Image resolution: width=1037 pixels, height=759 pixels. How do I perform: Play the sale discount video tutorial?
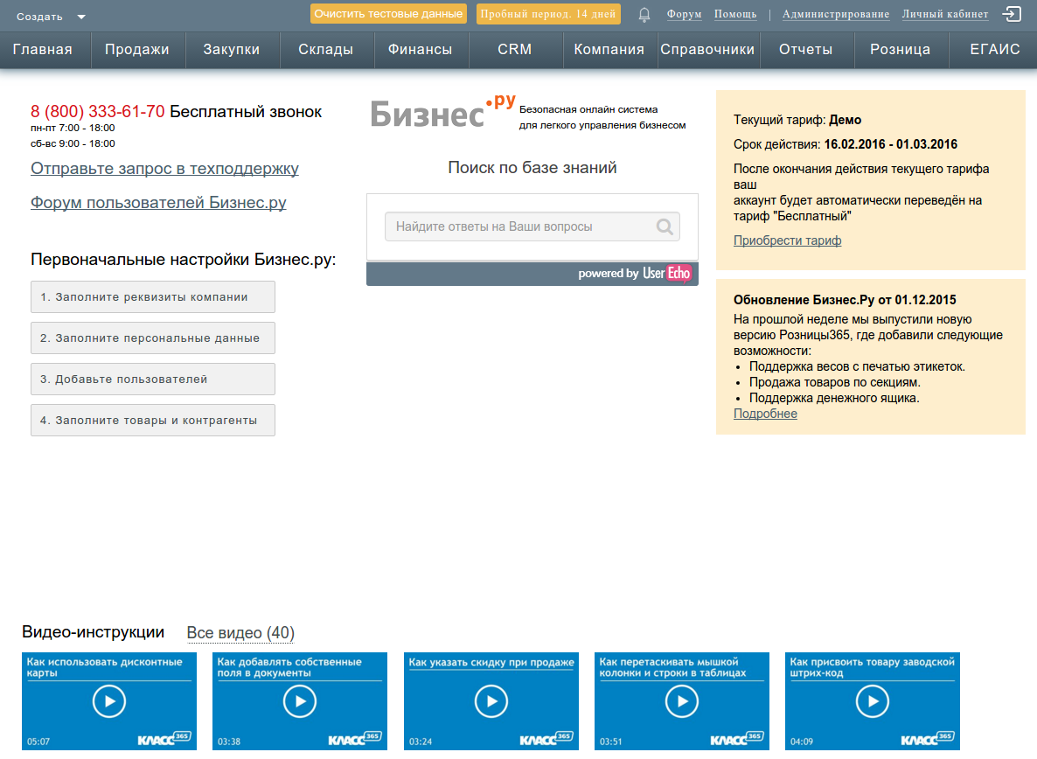491,701
